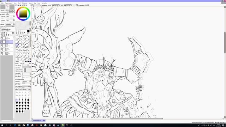
Task: Show the color wheel panel icon
Action: (x=16, y=5)
